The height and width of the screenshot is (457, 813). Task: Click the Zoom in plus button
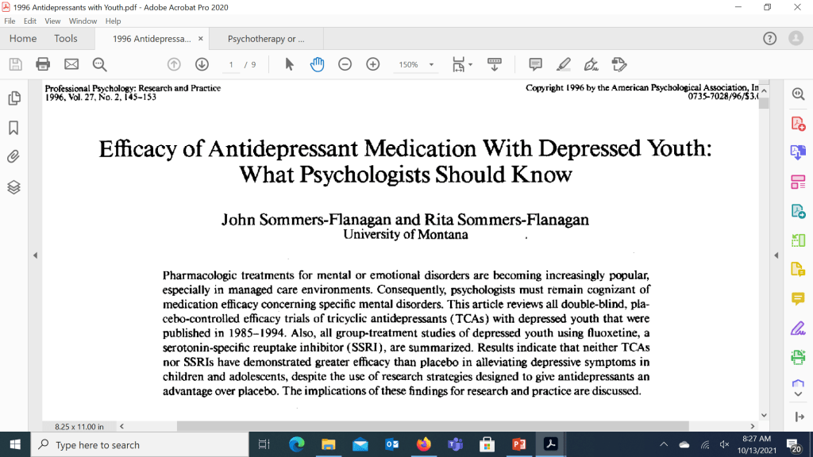[x=372, y=64]
